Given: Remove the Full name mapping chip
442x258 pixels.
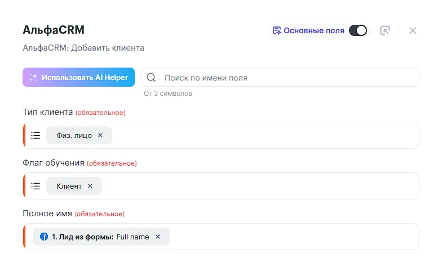Looking at the screenshot, I should click(x=158, y=237).
